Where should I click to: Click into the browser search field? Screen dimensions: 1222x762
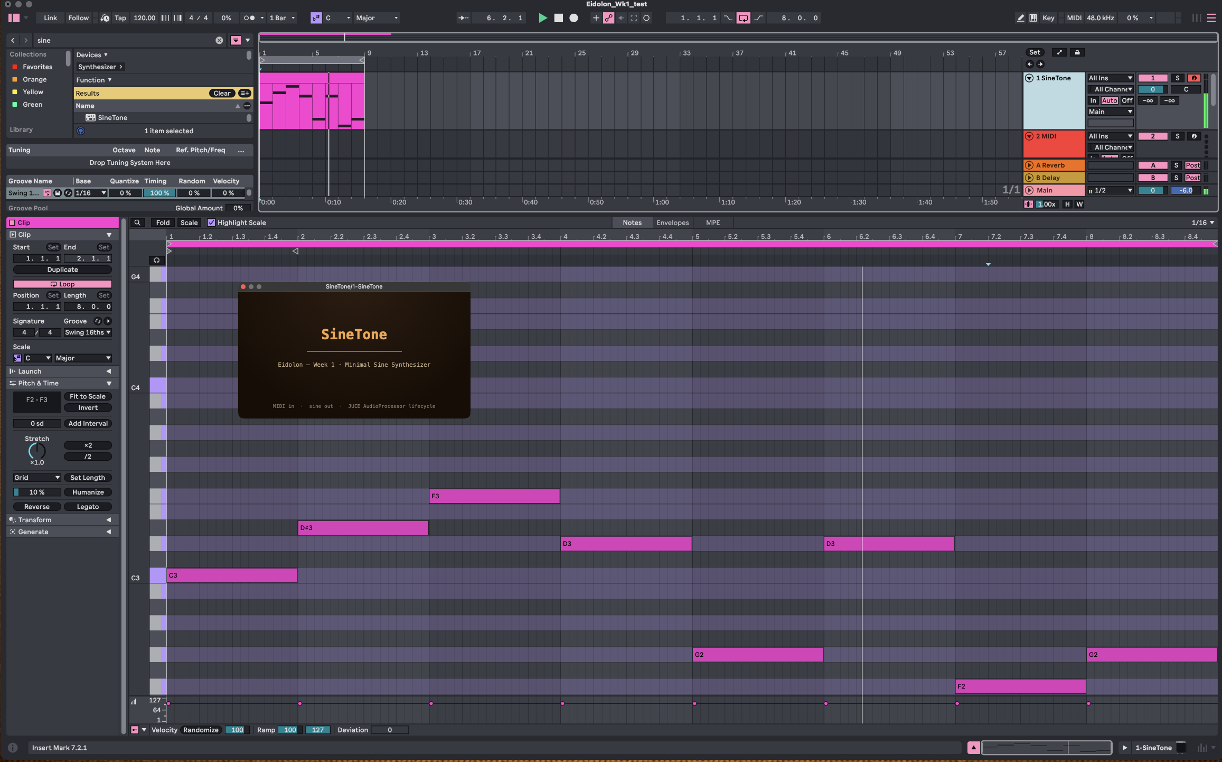[124, 40]
